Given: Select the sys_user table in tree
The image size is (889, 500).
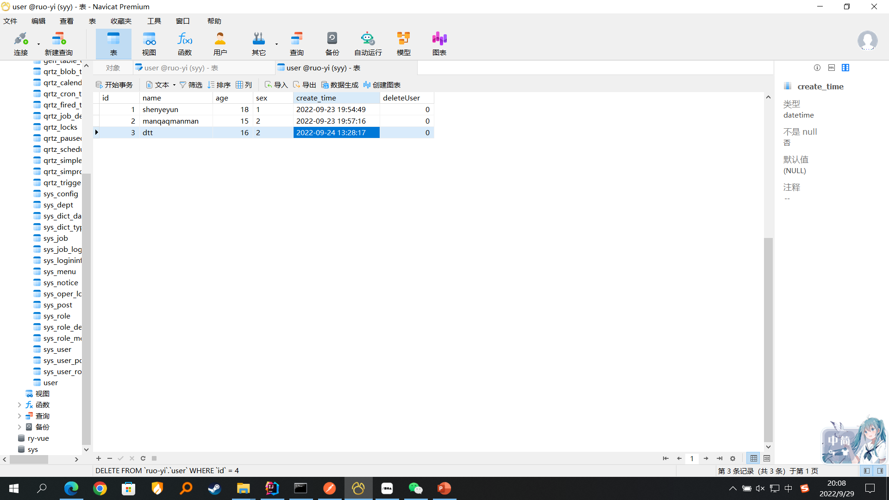Looking at the screenshot, I should tap(57, 350).
